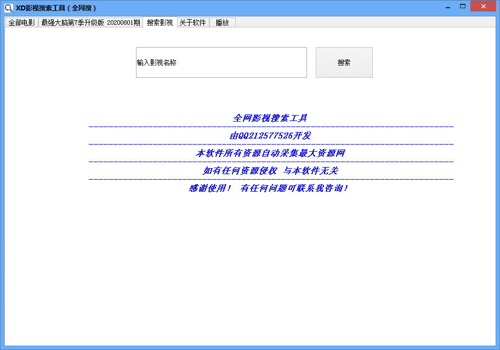Viewport: 500px width, 350px height.
Task: Click the magnifier app icon in title bar
Action: [x=8, y=7]
